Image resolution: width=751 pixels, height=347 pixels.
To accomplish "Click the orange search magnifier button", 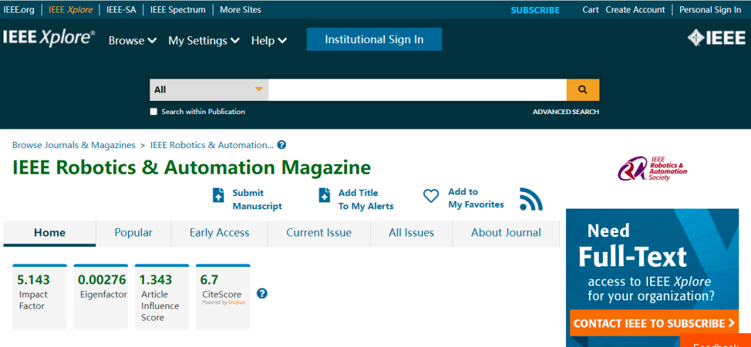I will click(x=583, y=90).
